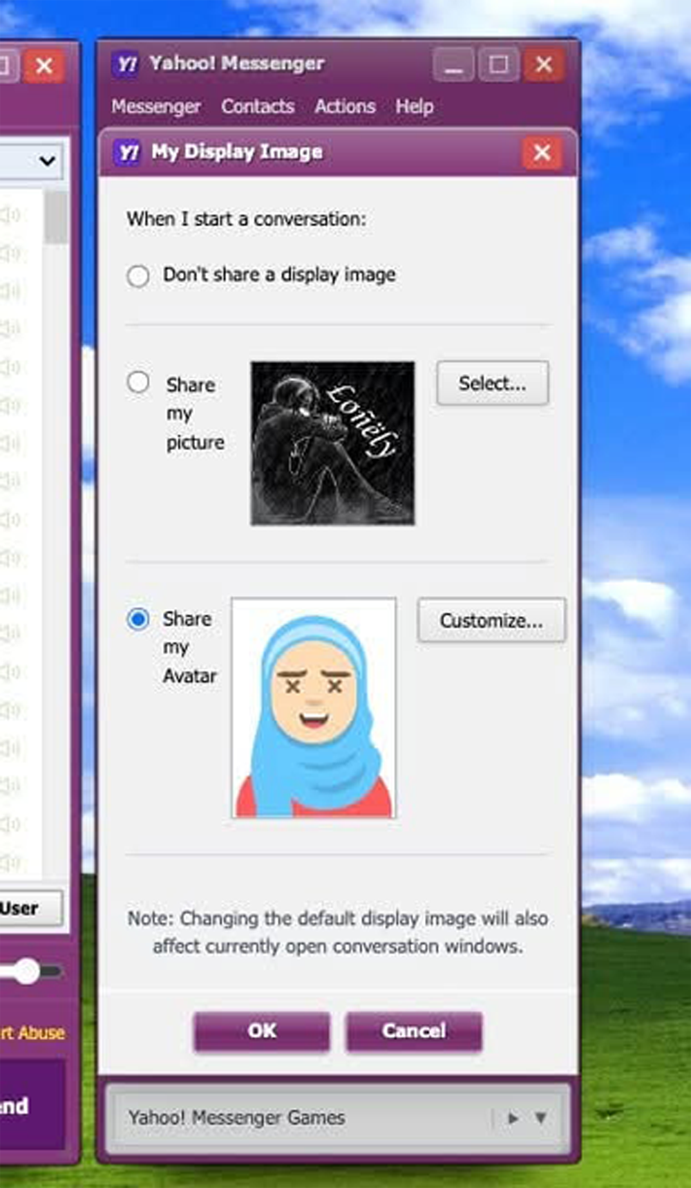
Task: Click the Yahoo! Messenger Games label
Action: pos(236,1117)
